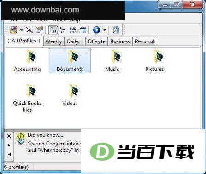Select the ( All Profiles ) tab
This screenshot has height=174, width=206.
pyautogui.click(x=24, y=41)
